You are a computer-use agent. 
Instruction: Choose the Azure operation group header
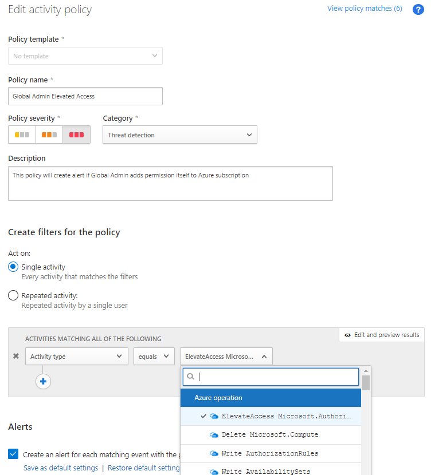pyautogui.click(x=271, y=398)
